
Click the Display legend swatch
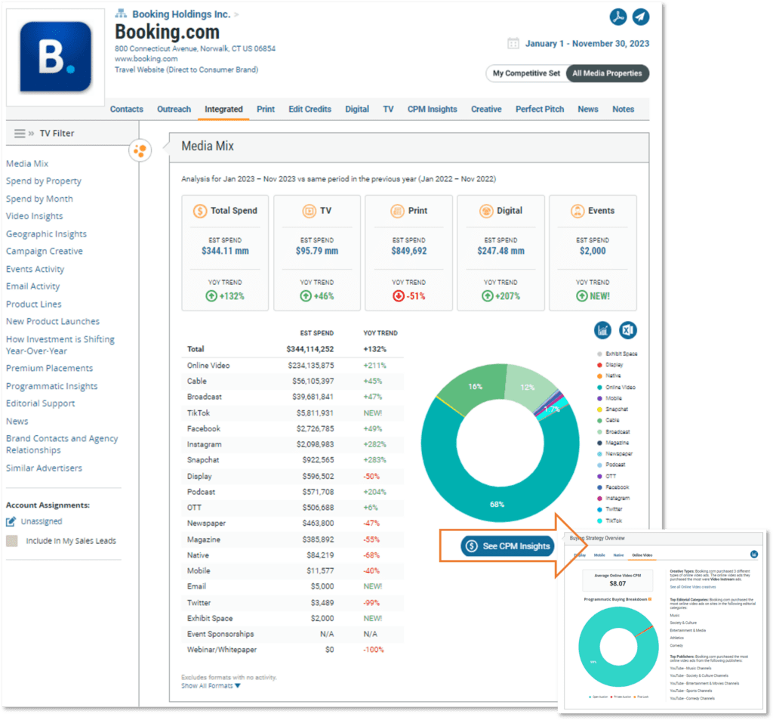[x=599, y=365]
